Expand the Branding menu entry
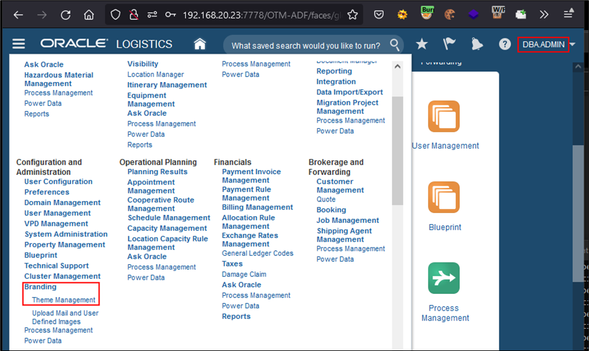 click(40, 287)
